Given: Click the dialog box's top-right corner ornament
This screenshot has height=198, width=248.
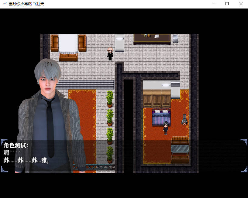Looking at the screenshot, I should [x=244, y=142].
